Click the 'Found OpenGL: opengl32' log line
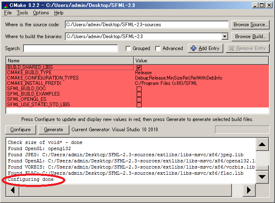The height and width of the screenshot is (203, 275). [39, 148]
